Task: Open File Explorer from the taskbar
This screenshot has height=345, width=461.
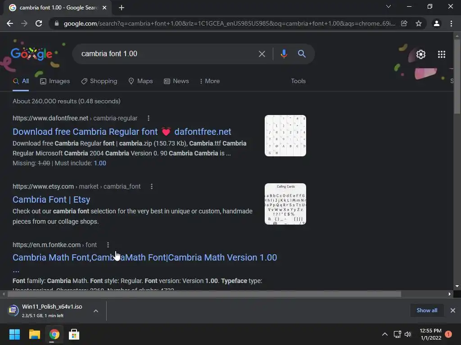Action: click(34, 334)
